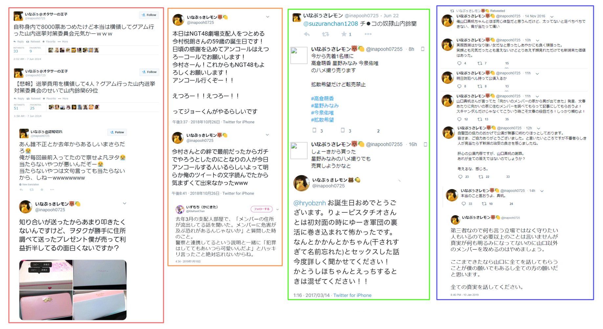
Task: Open the @suzuranchan1208 mention link
Action: tap(330, 24)
